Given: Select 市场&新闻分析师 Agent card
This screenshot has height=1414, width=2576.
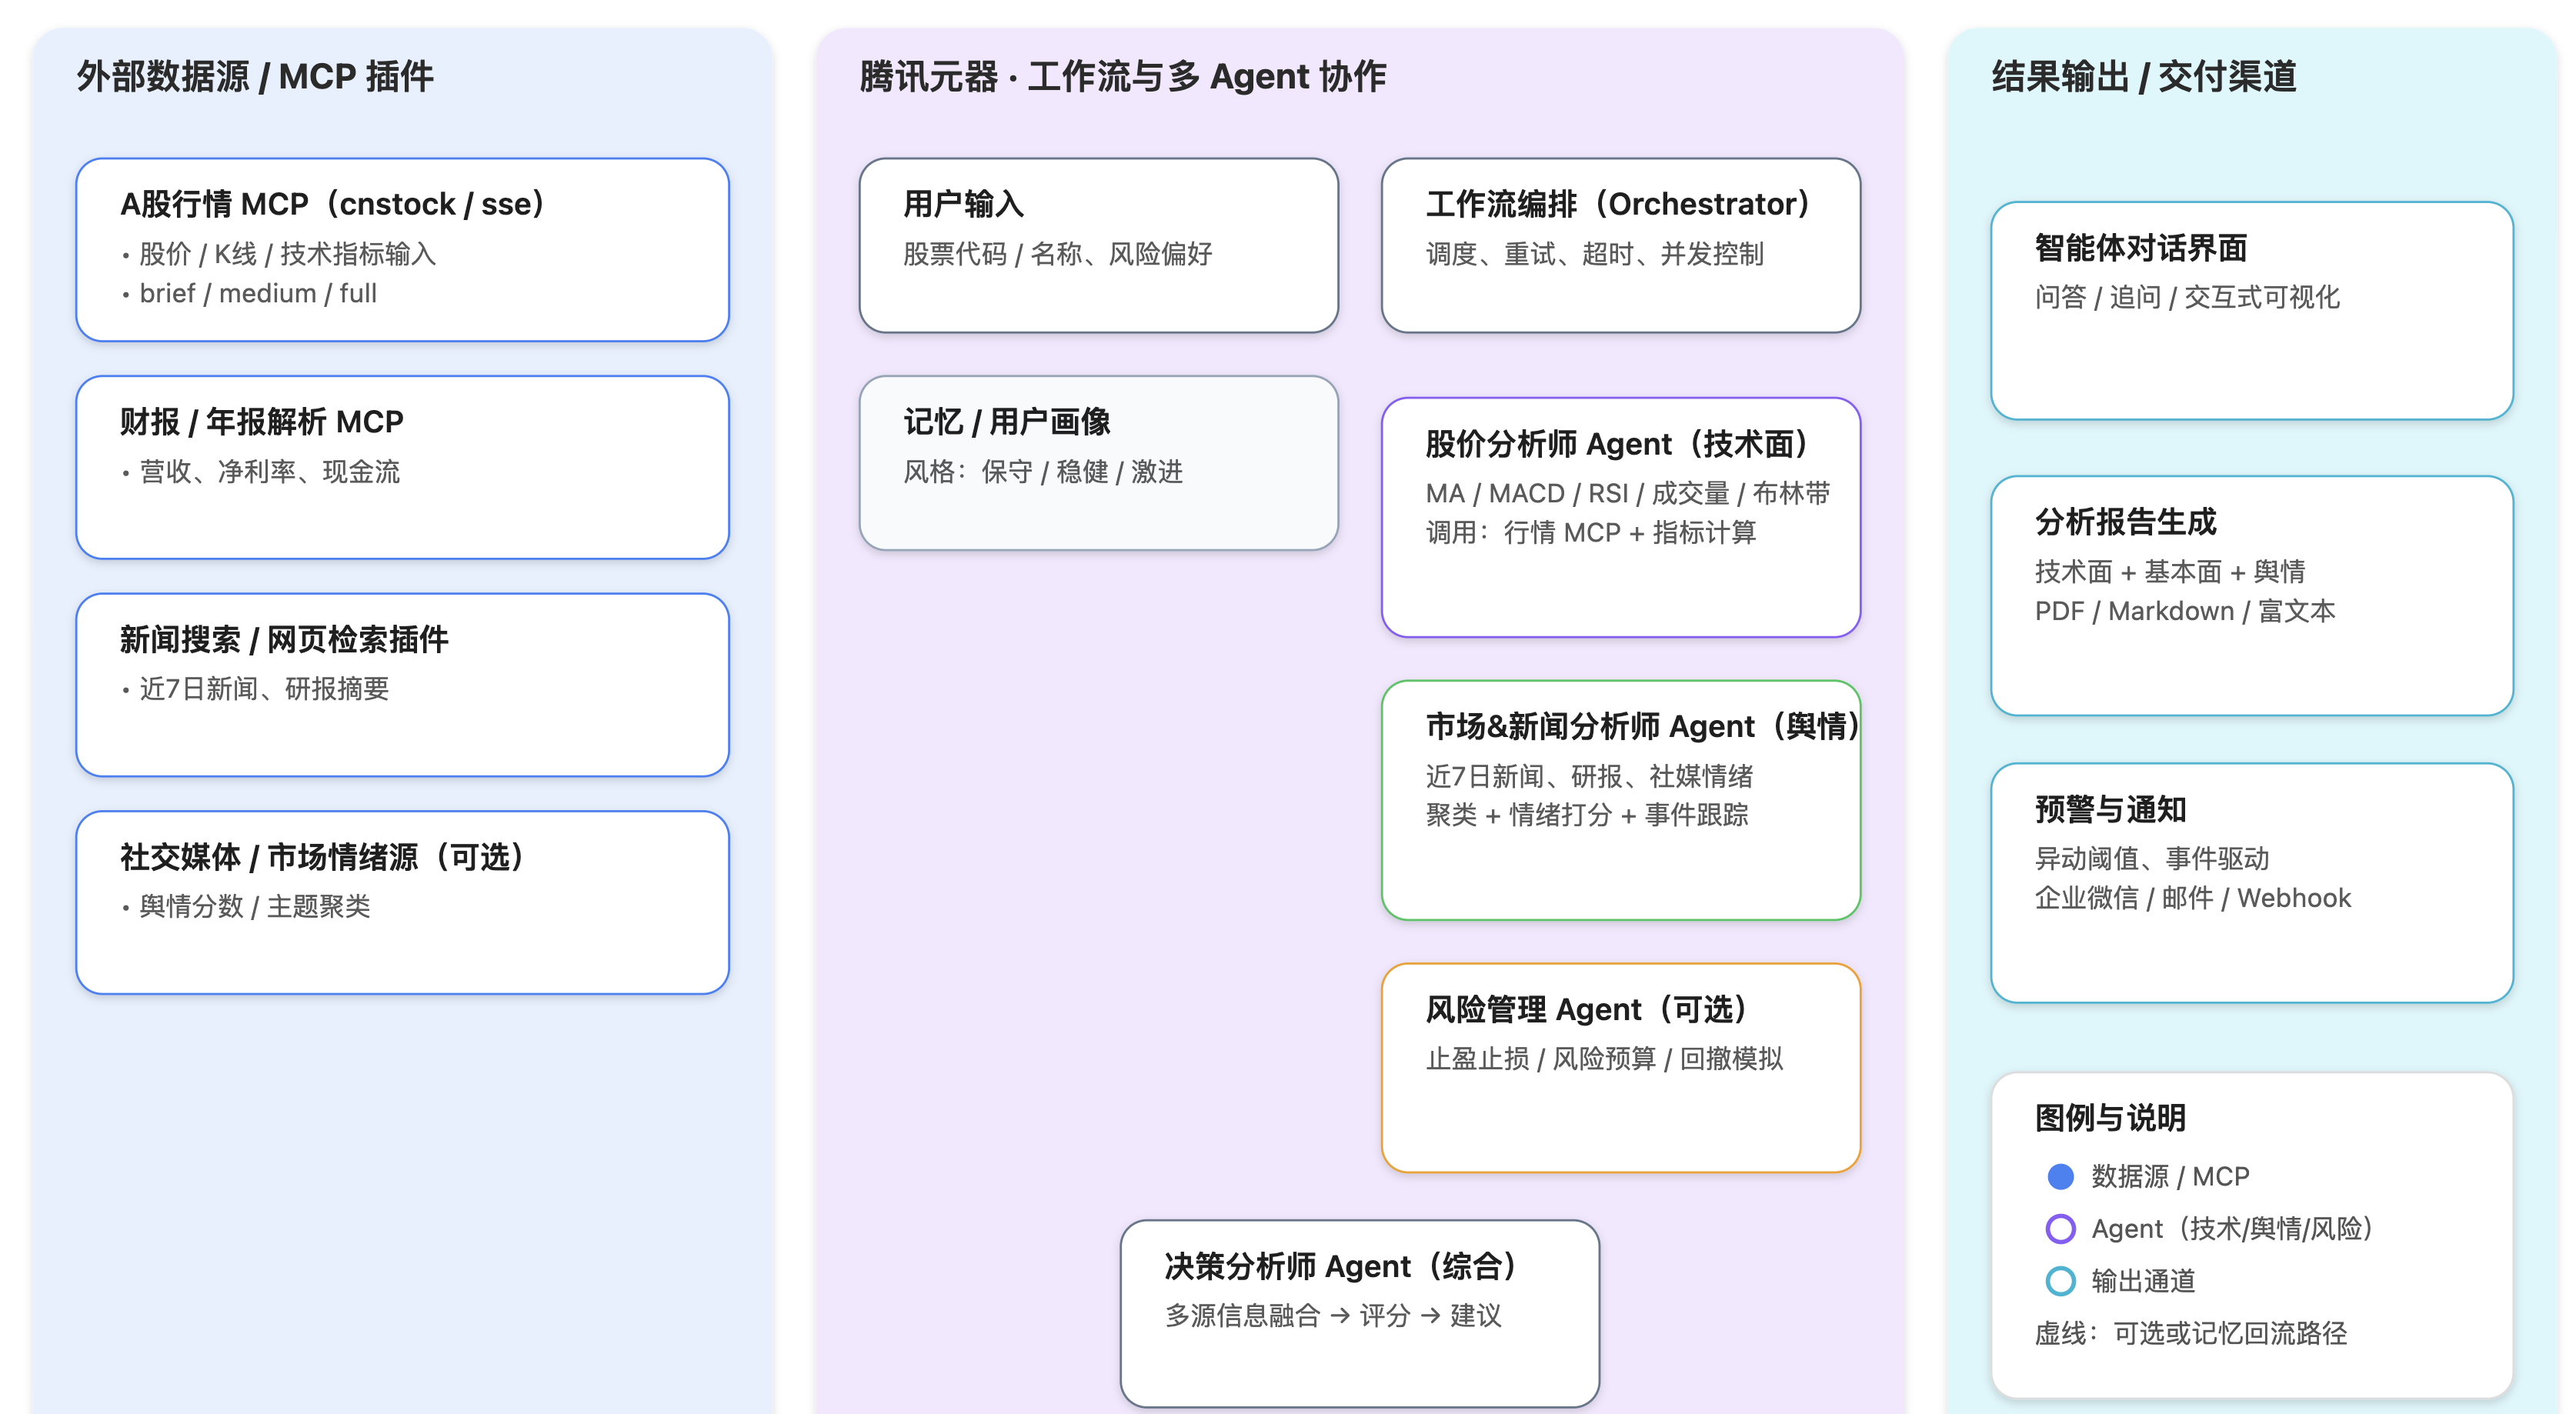Looking at the screenshot, I should [x=1620, y=800].
